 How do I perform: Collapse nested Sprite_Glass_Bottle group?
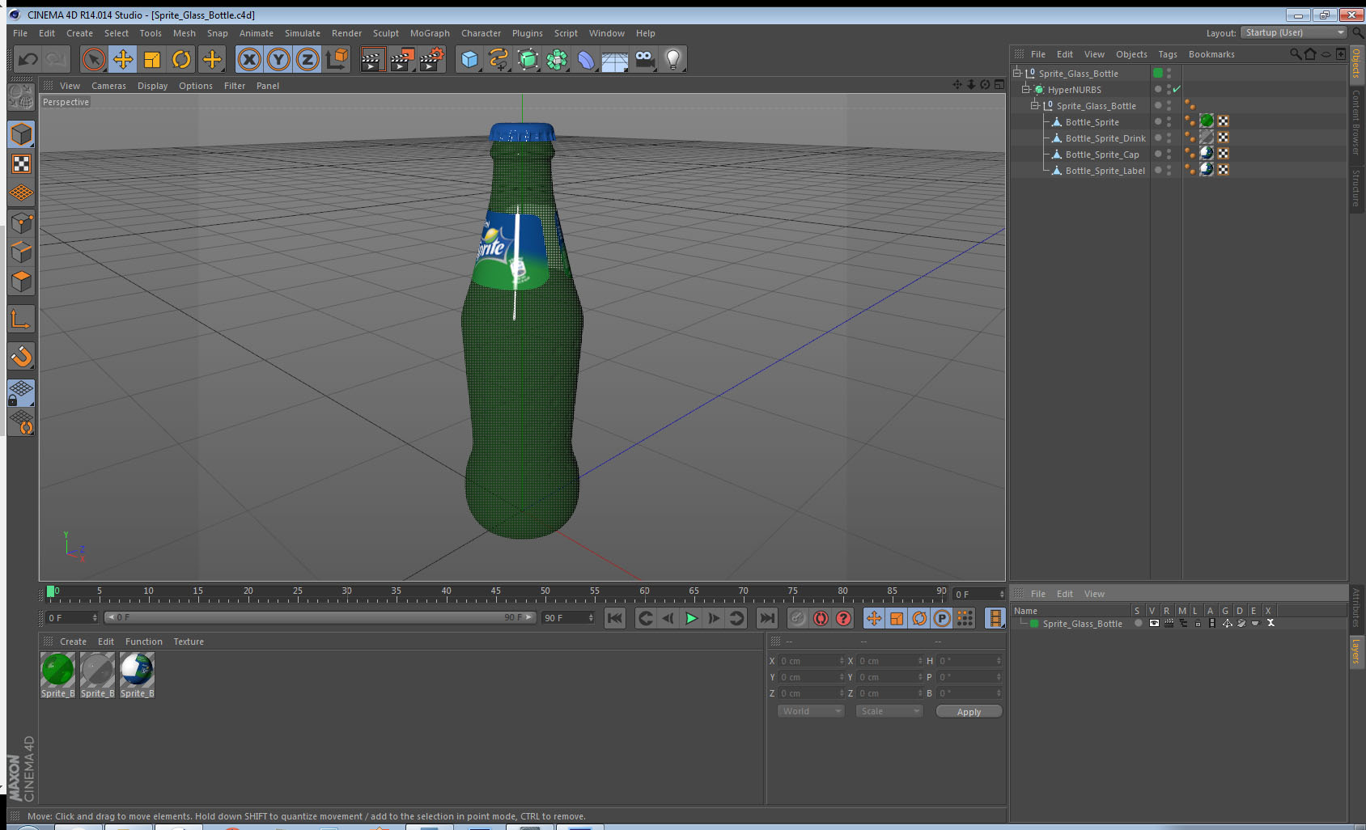pyautogui.click(x=1035, y=105)
